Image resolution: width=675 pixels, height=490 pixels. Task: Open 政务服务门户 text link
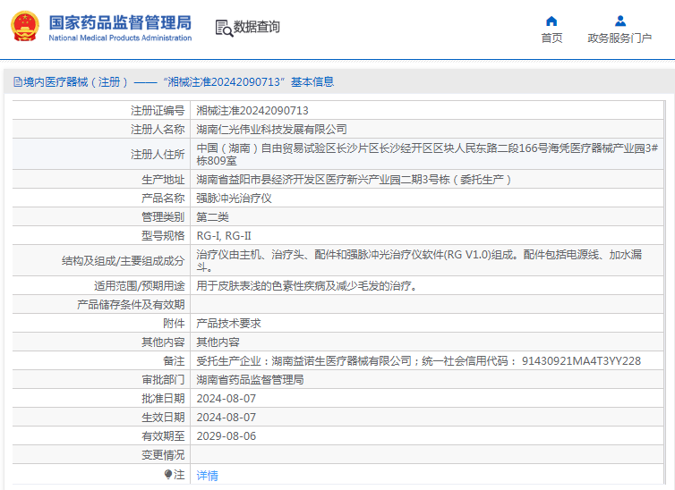point(619,38)
